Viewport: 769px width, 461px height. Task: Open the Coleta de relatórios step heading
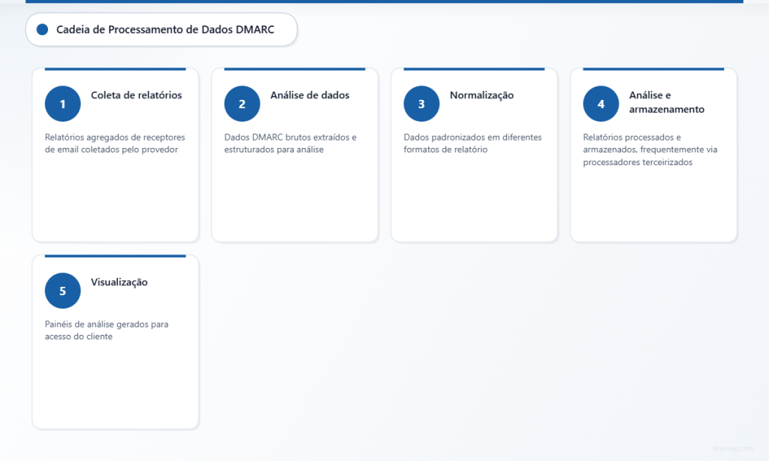pos(135,95)
